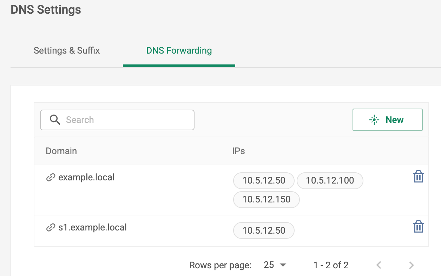Go to the previous page of results
This screenshot has height=276, width=441.
click(x=379, y=265)
